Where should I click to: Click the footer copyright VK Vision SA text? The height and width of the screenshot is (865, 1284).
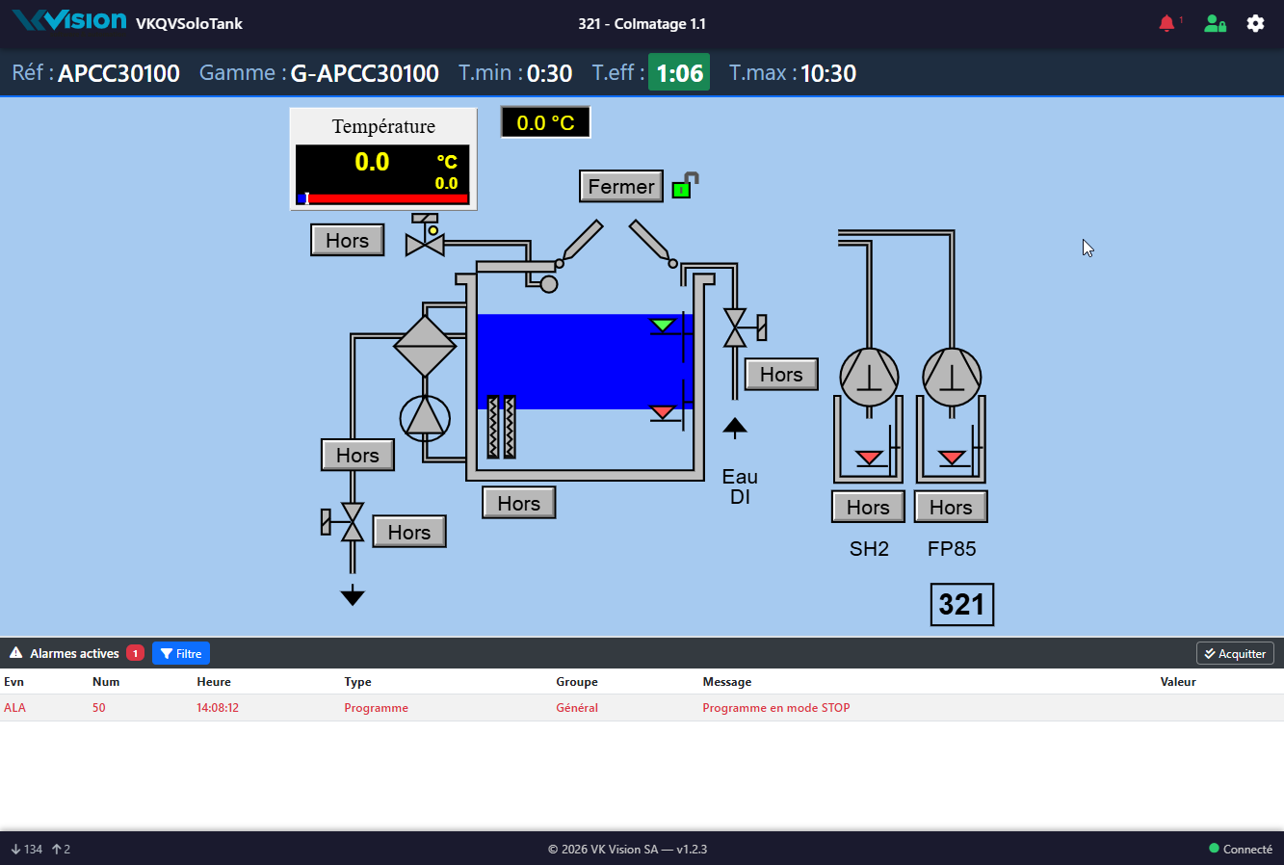pyautogui.click(x=628, y=849)
